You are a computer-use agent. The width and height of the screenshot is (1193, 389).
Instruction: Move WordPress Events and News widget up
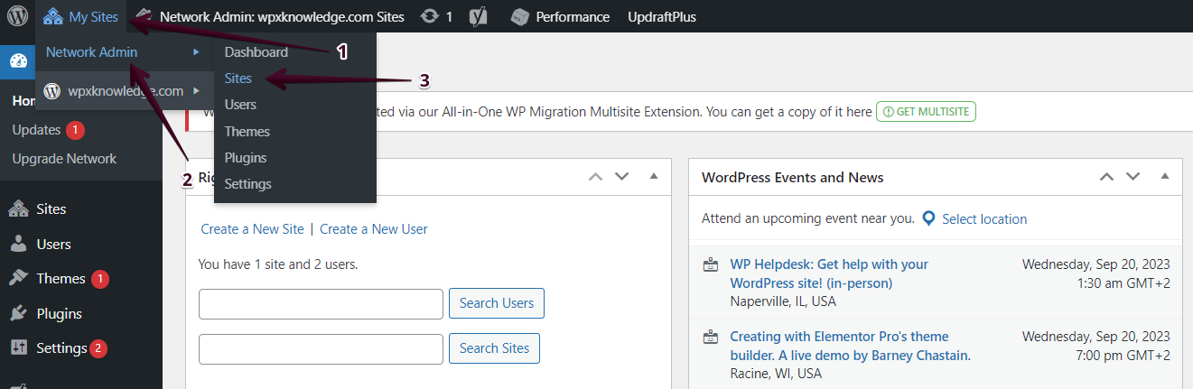click(x=1106, y=177)
